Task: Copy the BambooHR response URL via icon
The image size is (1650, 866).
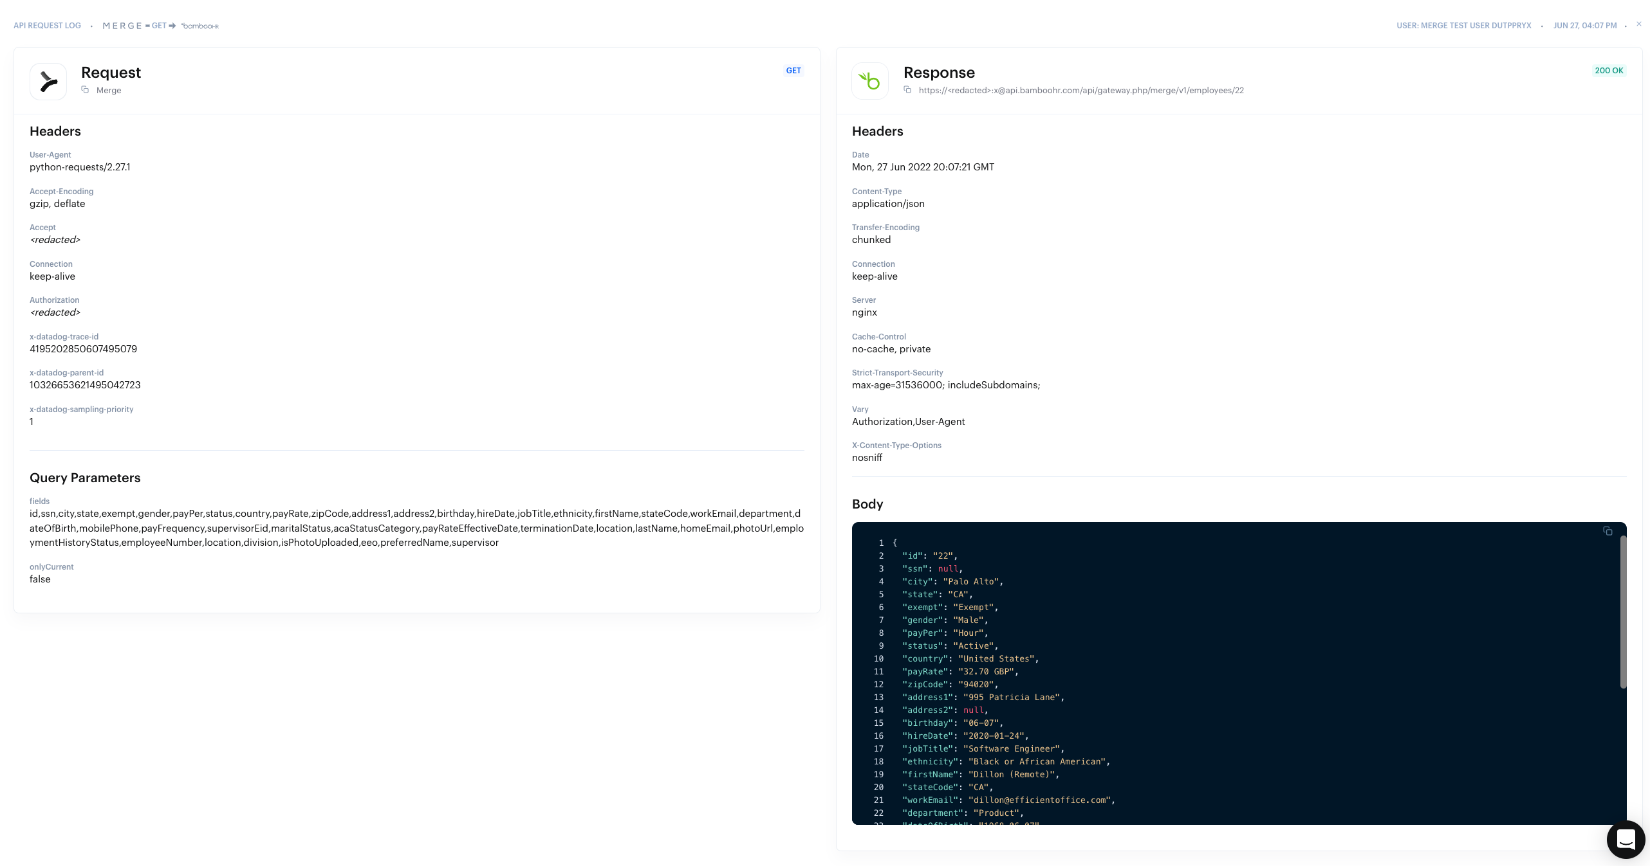Action: (x=907, y=90)
